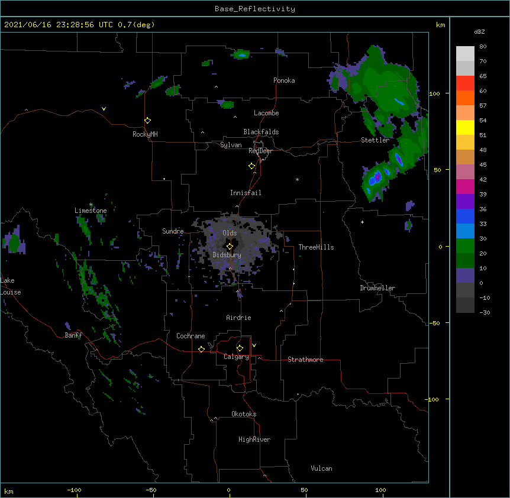Click the Base_Reflectivity title text
The height and width of the screenshot is (498, 510).
255,9
